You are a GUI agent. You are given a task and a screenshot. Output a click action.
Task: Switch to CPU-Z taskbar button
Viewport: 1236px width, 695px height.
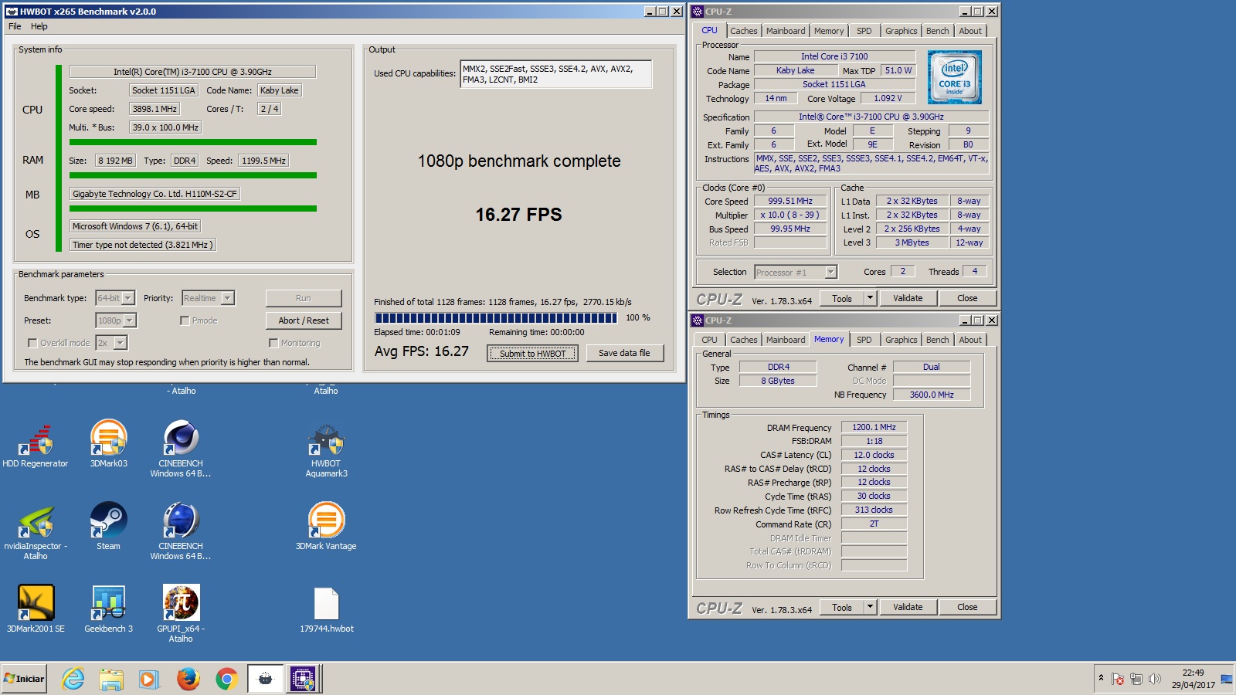coord(303,679)
